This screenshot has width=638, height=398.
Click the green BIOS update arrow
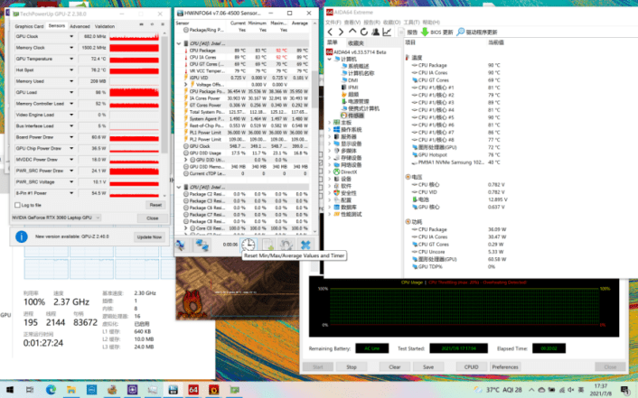[x=425, y=32]
